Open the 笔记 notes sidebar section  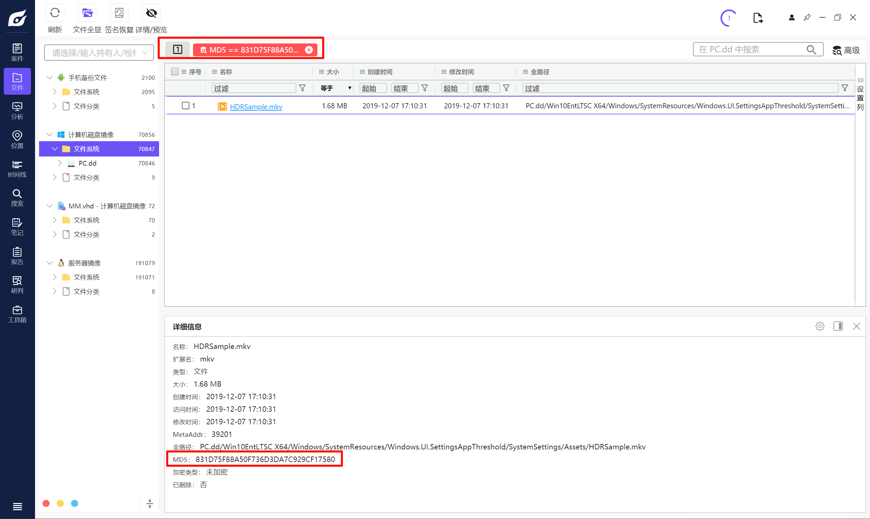point(17,227)
